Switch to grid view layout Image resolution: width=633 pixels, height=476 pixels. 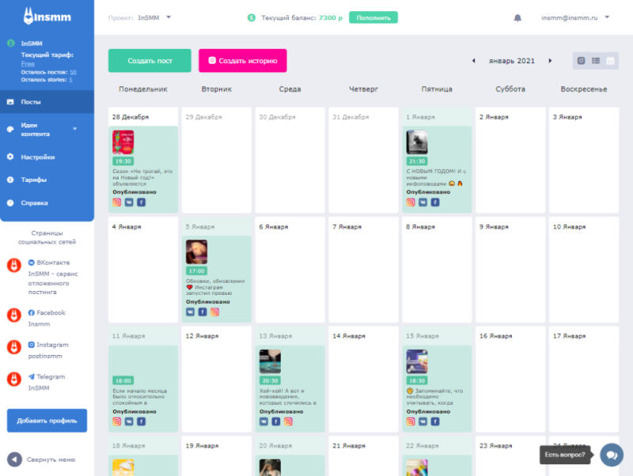click(x=582, y=61)
